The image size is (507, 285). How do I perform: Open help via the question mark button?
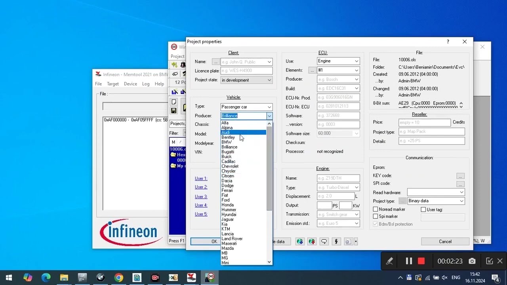[448, 42]
